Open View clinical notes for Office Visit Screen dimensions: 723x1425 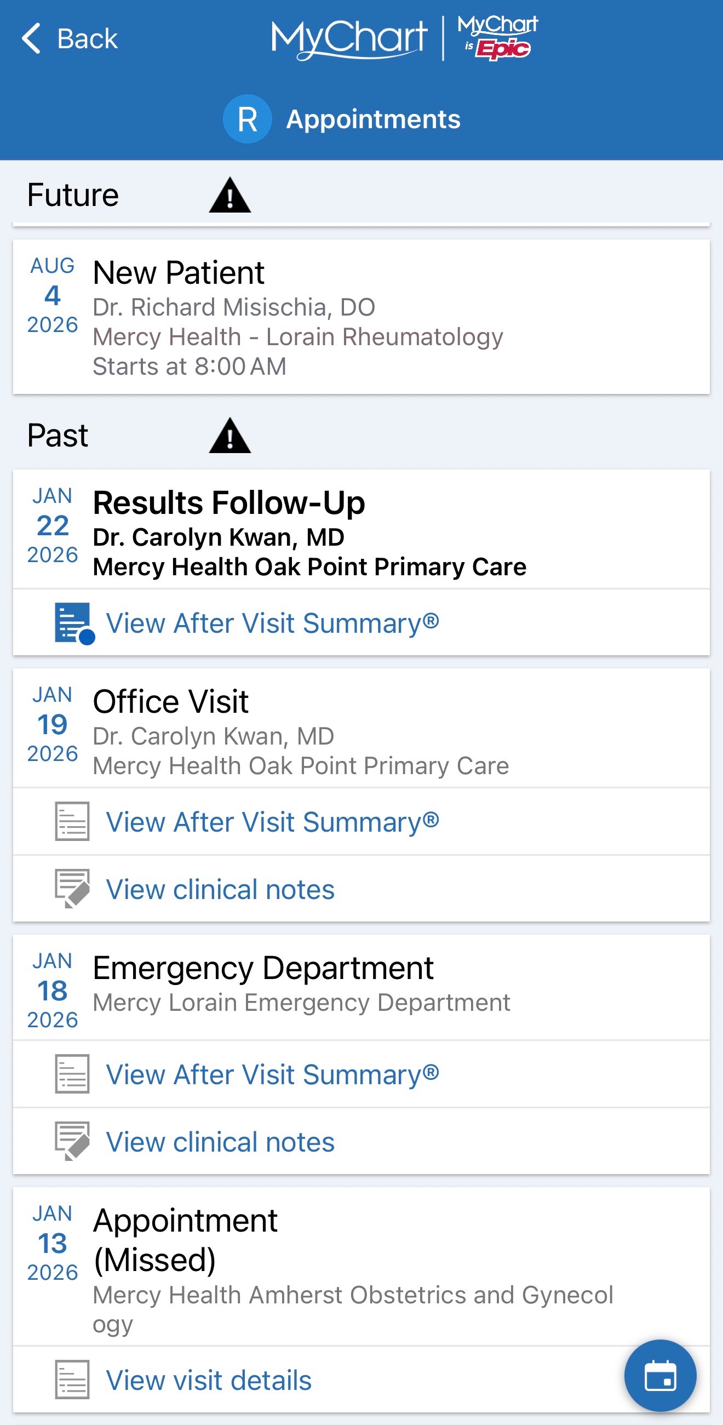pos(220,889)
